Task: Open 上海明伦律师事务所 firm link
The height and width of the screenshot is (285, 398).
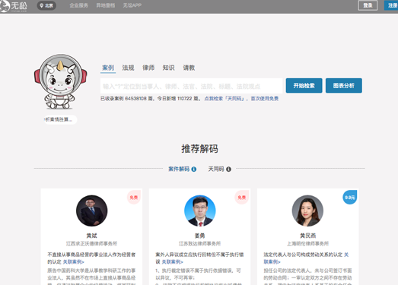Action: [307, 244]
